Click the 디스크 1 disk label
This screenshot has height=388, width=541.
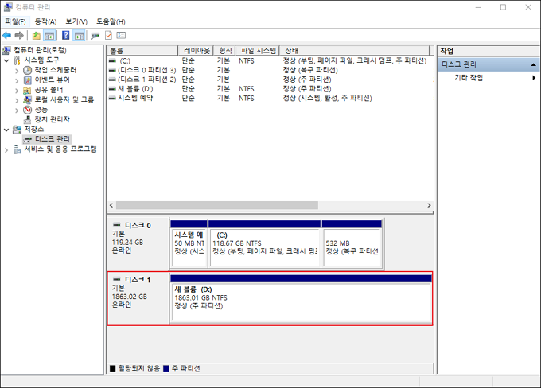click(x=138, y=280)
